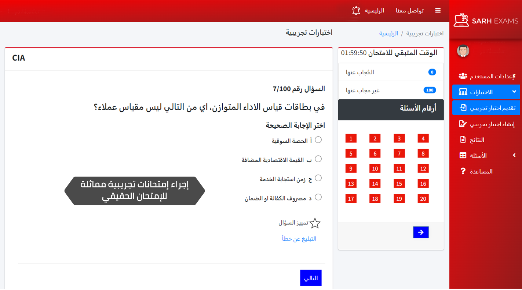Image resolution: width=522 pixels, height=290 pixels.
Task: Click the notification bell icon
Action: (356, 11)
